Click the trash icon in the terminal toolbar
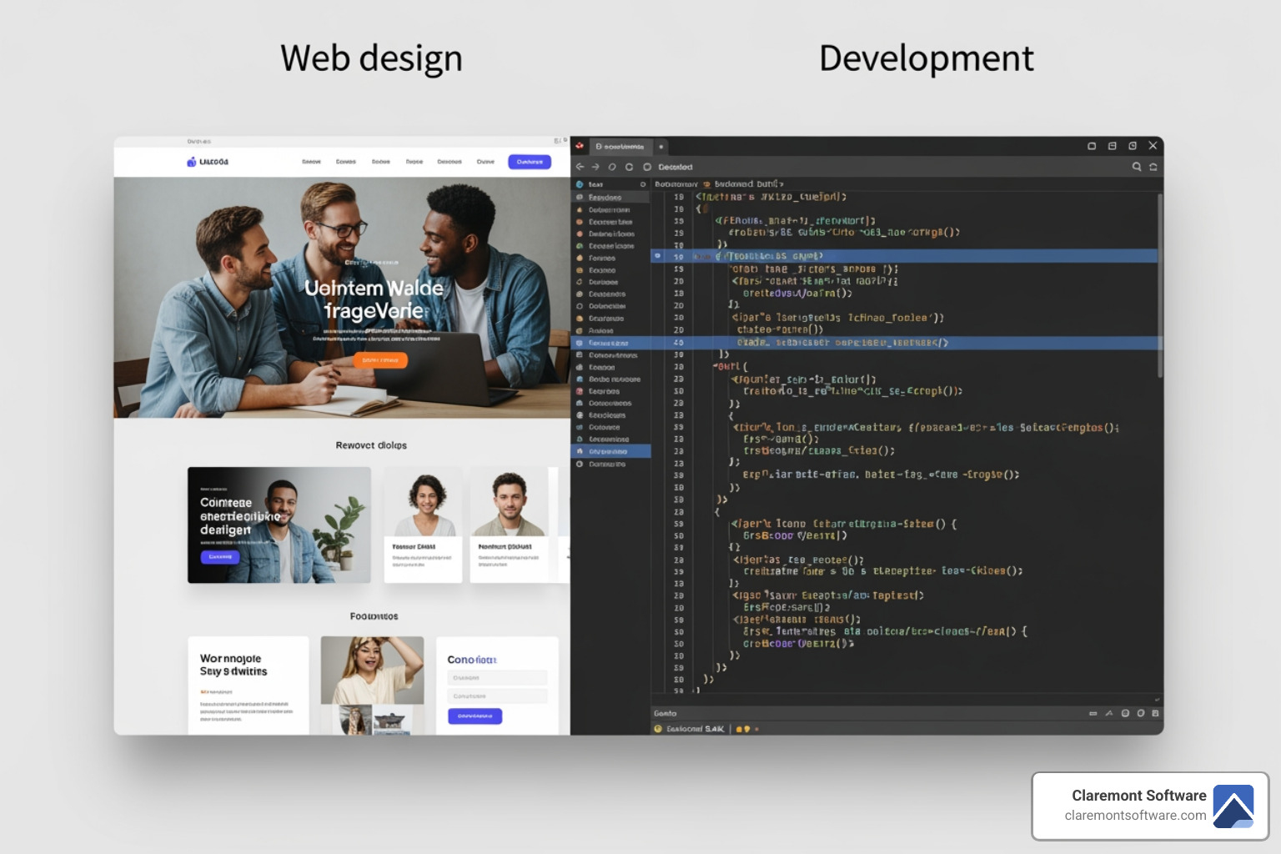This screenshot has height=854, width=1281. pos(1140,714)
